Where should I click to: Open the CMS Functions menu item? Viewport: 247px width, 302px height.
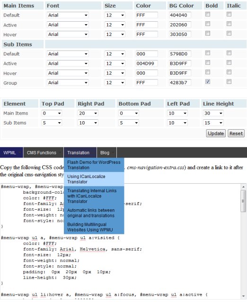pyautogui.click(x=44, y=152)
